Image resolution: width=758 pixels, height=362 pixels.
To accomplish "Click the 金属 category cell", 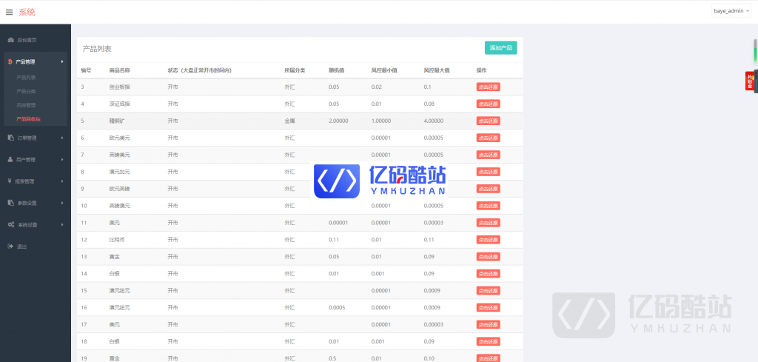I will pos(289,121).
